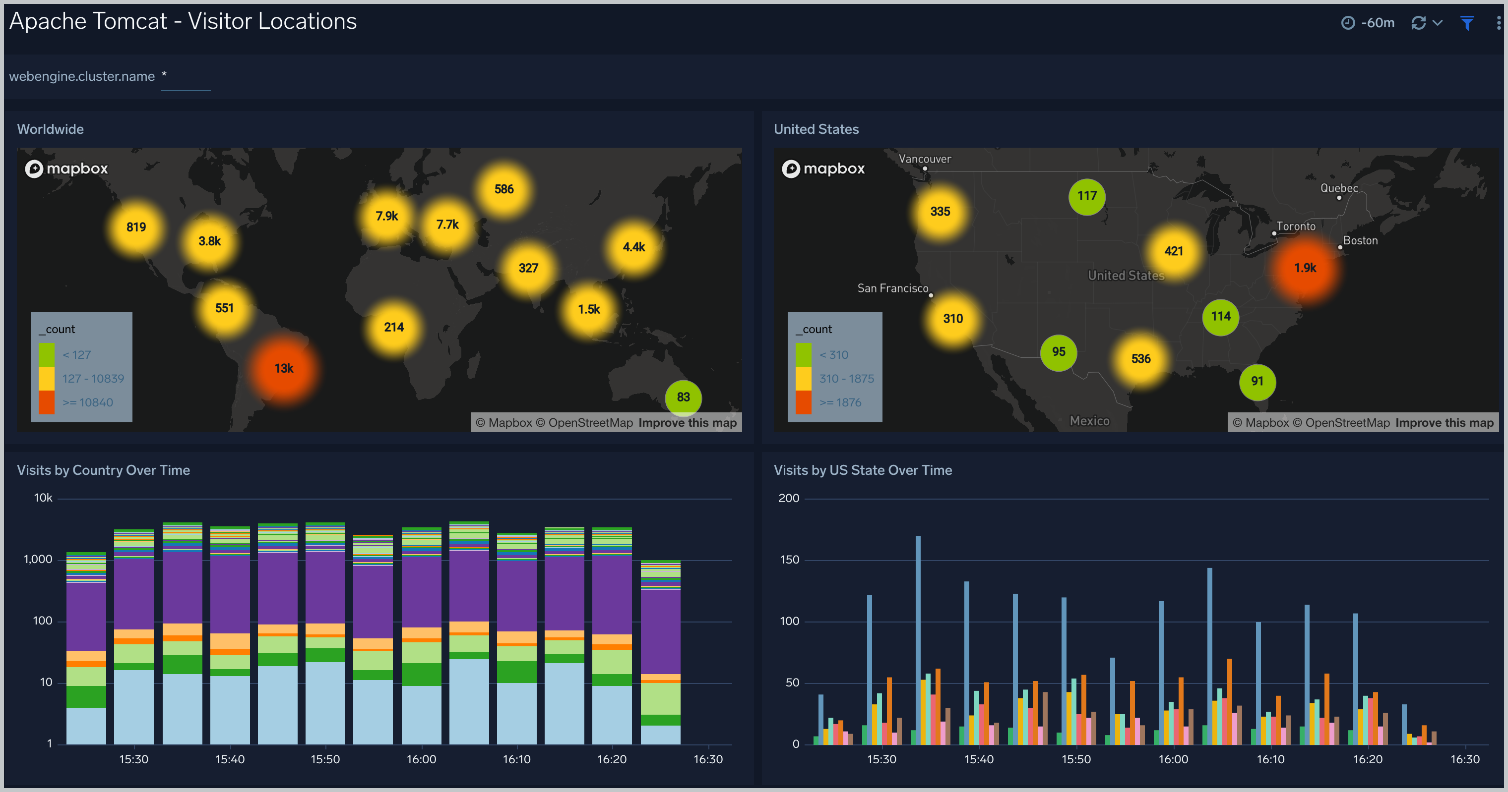This screenshot has height=792, width=1508.
Task: Click the webengine.cluster.name filter input field
Action: (186, 77)
